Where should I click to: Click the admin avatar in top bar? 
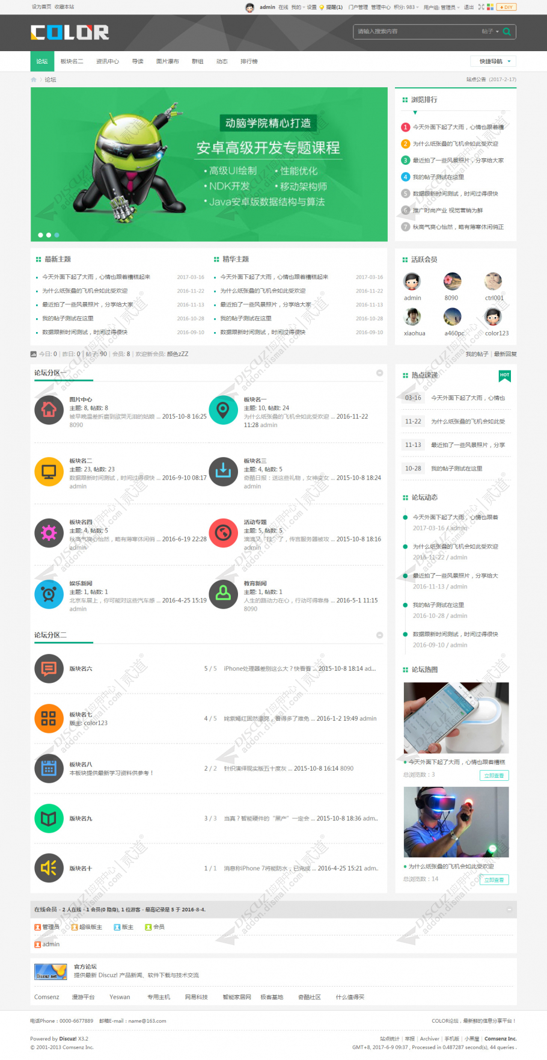[x=249, y=7]
